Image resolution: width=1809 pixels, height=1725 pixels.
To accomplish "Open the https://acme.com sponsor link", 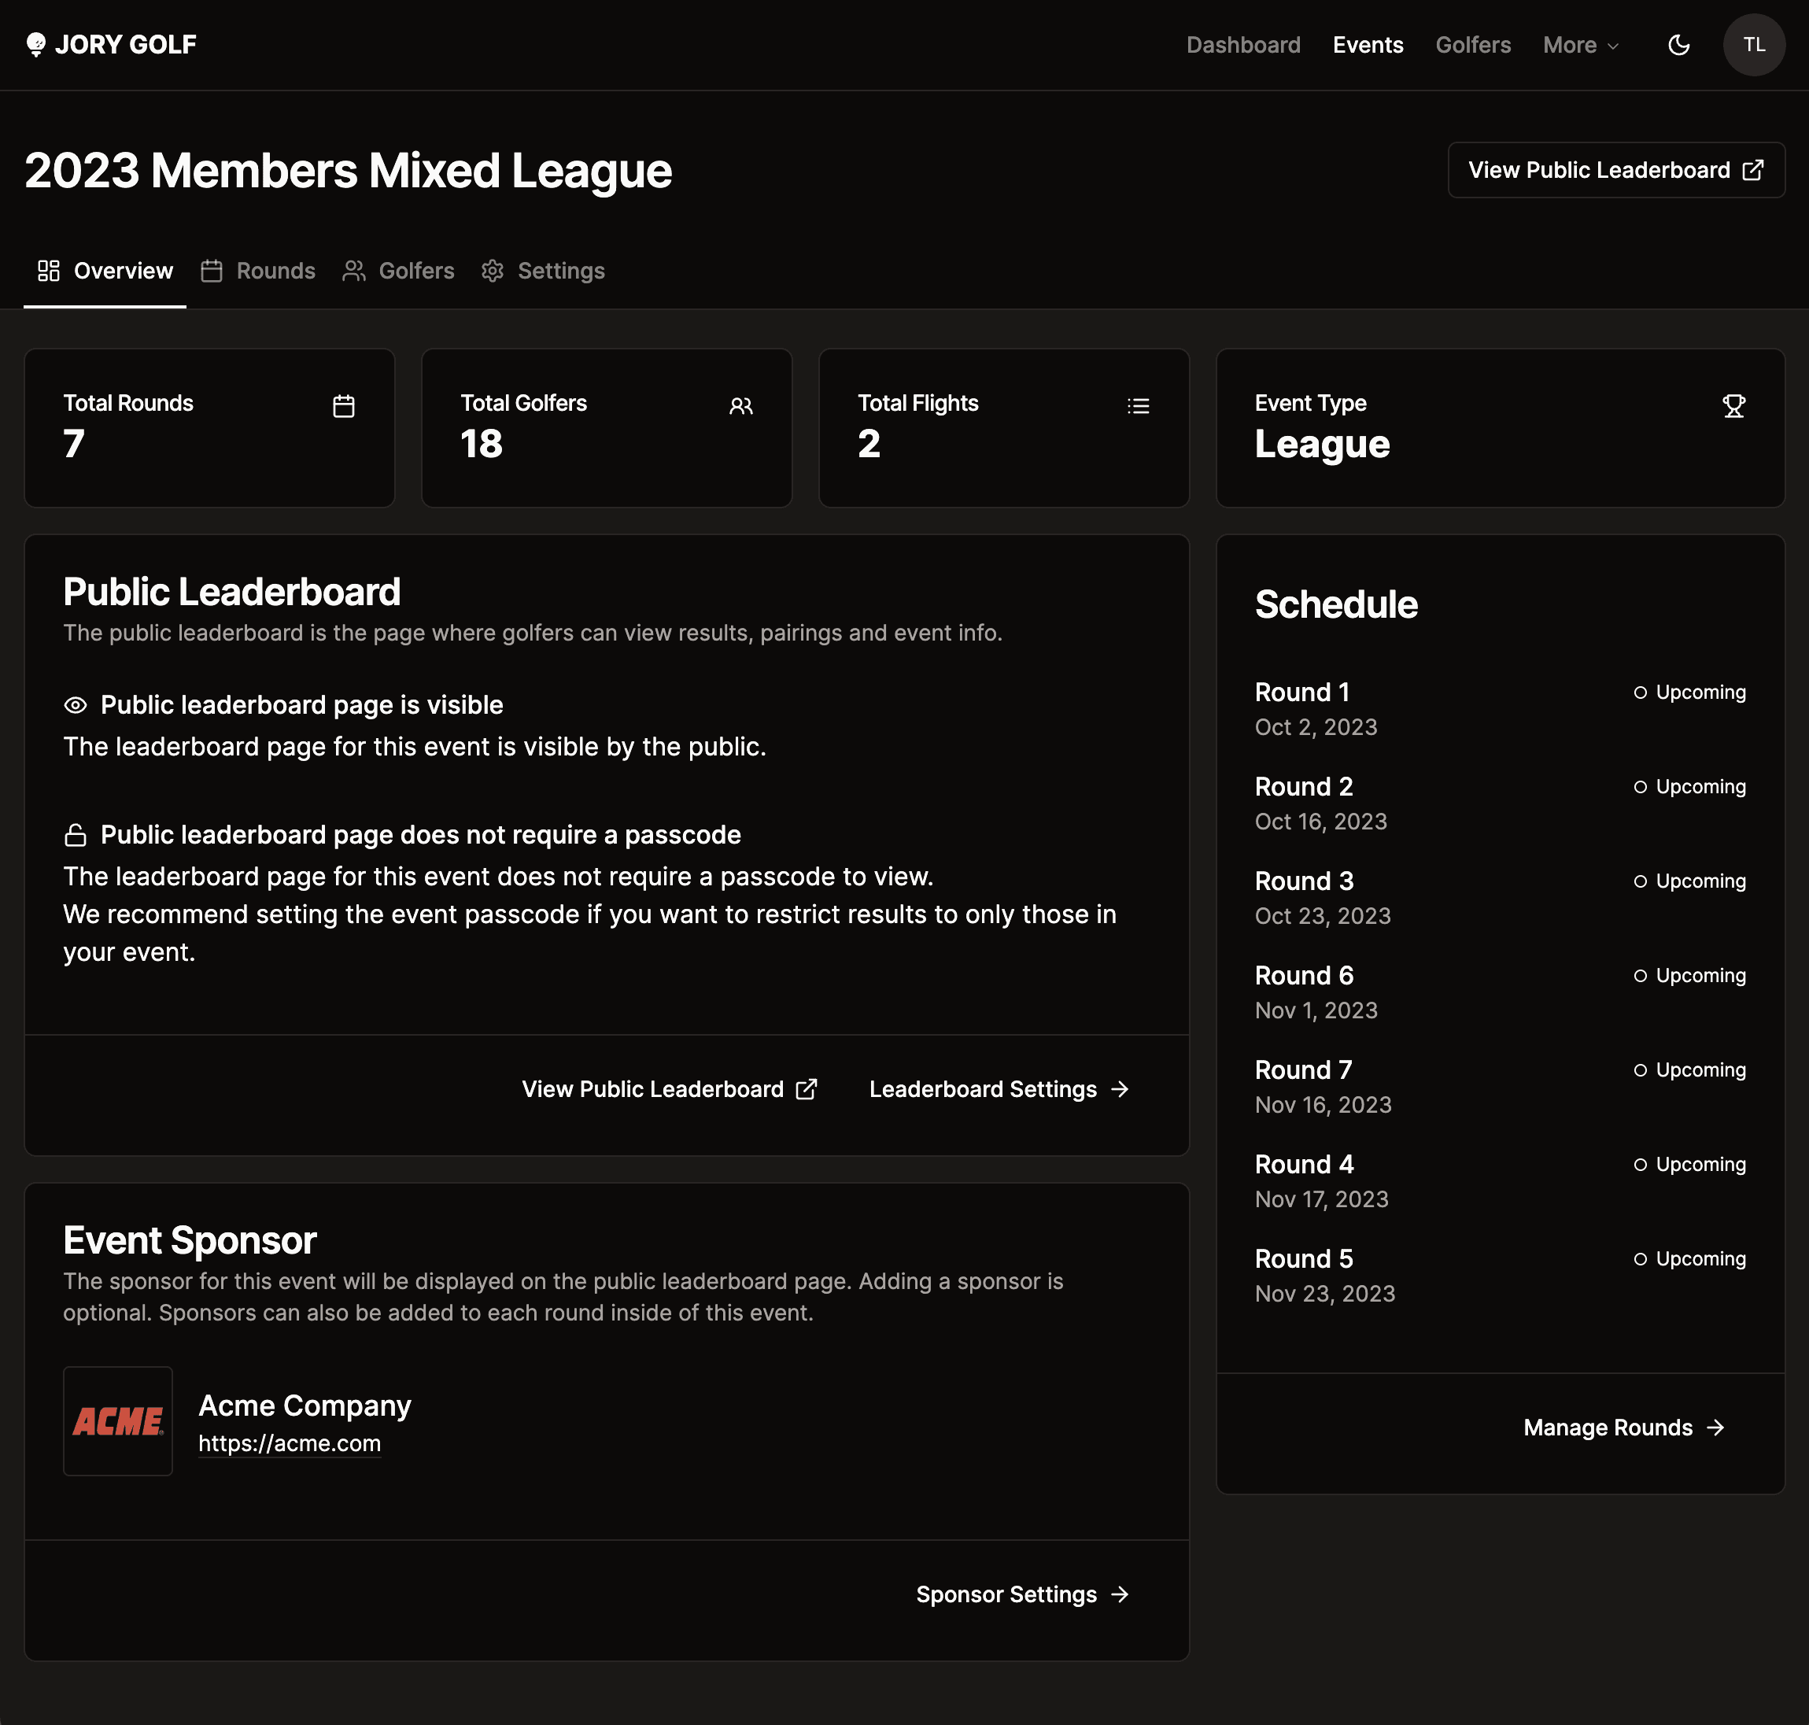I will coord(290,1443).
